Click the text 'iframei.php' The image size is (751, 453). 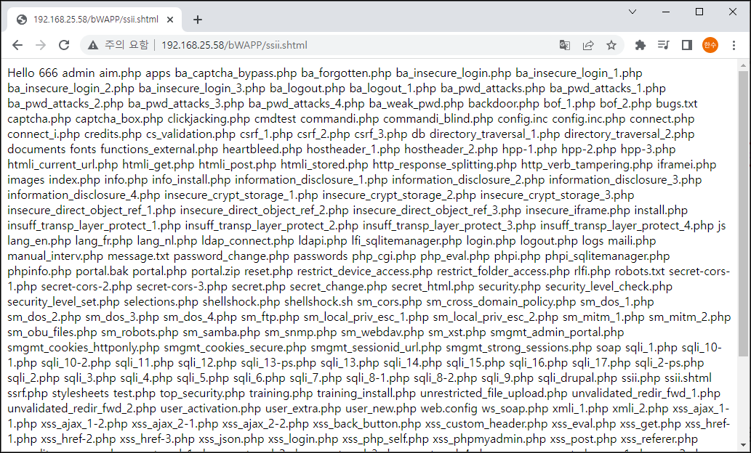click(686, 165)
